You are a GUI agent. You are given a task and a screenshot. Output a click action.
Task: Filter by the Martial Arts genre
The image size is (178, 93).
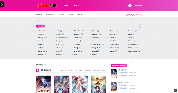pos(114,41)
